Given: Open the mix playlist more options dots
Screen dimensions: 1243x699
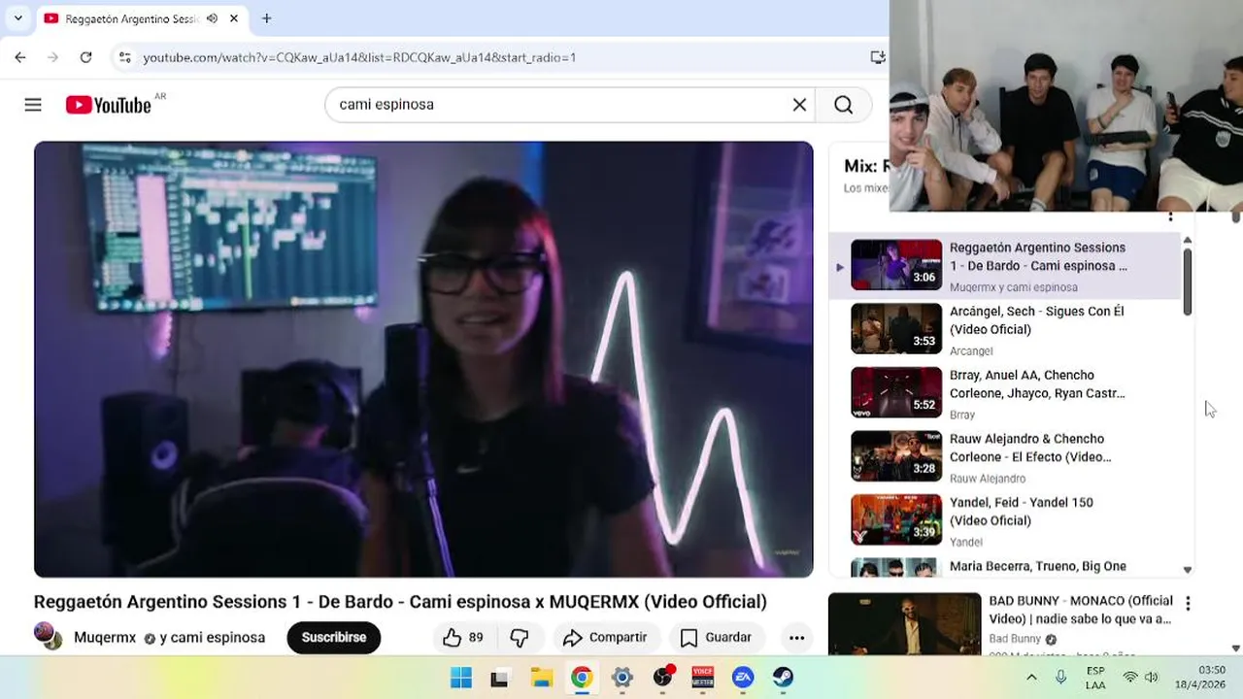Looking at the screenshot, I should click(1170, 216).
